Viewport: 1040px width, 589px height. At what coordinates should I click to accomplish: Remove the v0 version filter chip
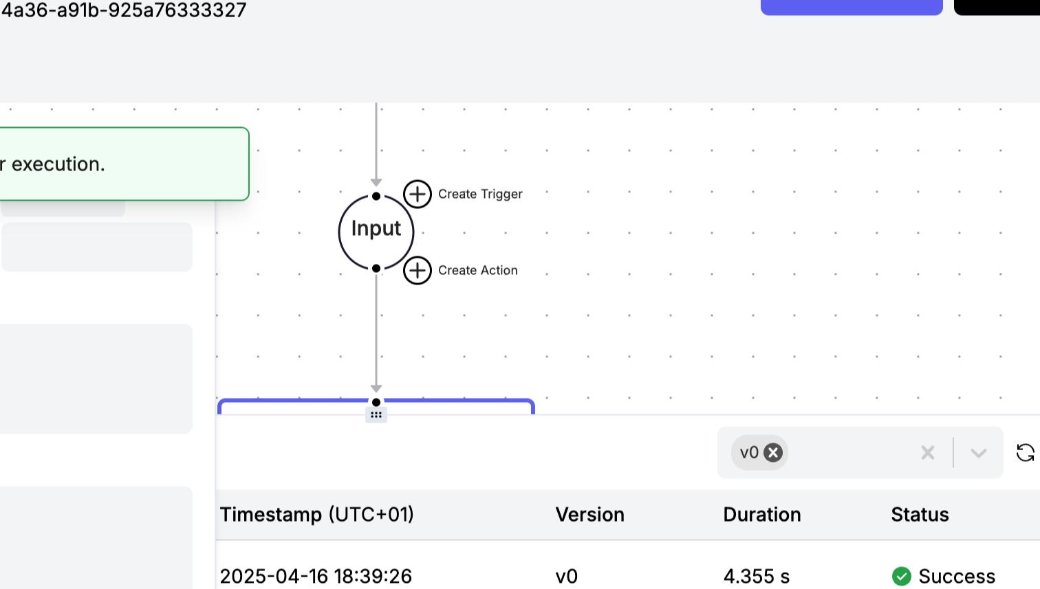coord(773,452)
